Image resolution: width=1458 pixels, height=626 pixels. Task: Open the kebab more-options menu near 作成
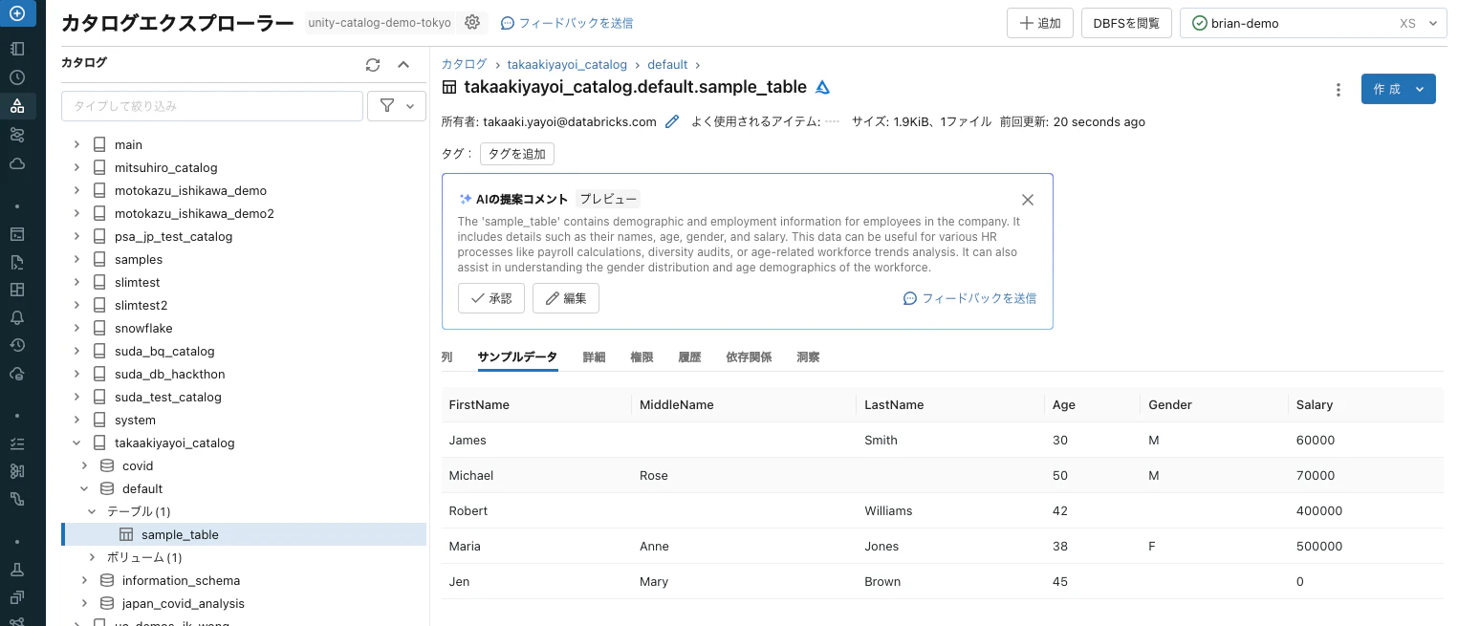(1338, 89)
